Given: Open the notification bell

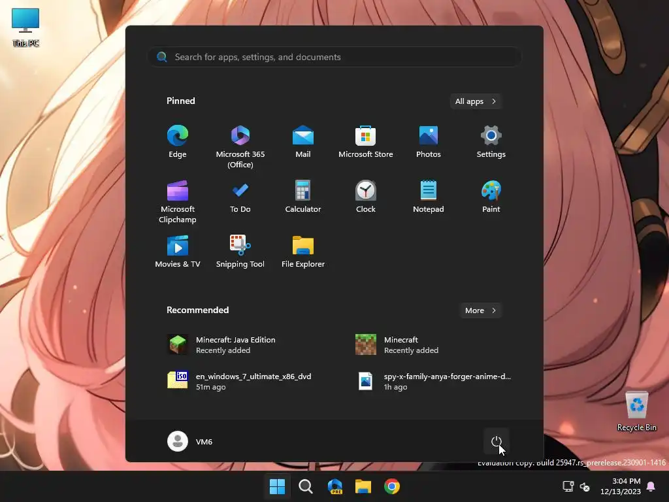Looking at the screenshot, I should click(x=651, y=486).
